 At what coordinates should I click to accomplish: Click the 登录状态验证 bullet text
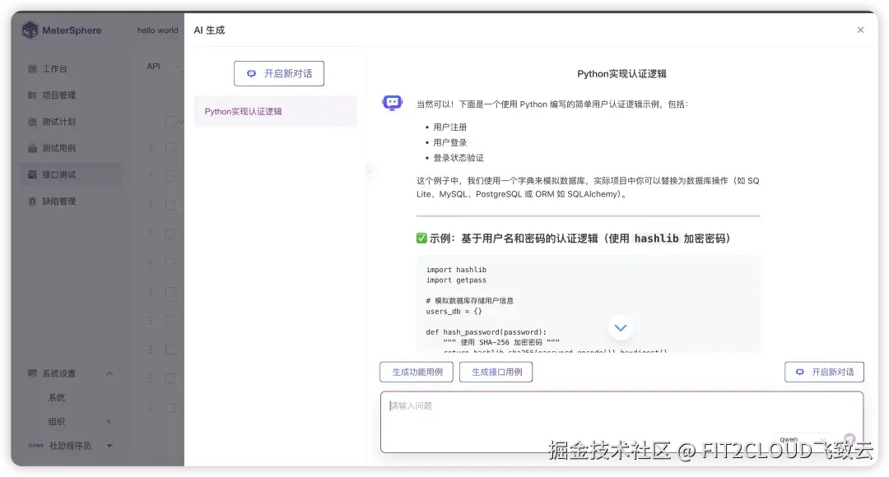tap(458, 158)
